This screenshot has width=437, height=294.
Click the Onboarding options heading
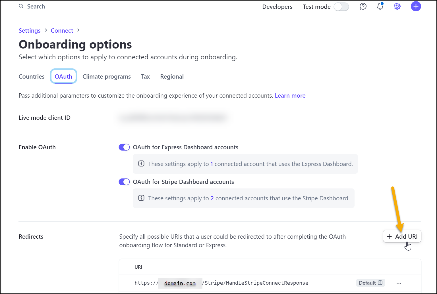[x=75, y=44]
